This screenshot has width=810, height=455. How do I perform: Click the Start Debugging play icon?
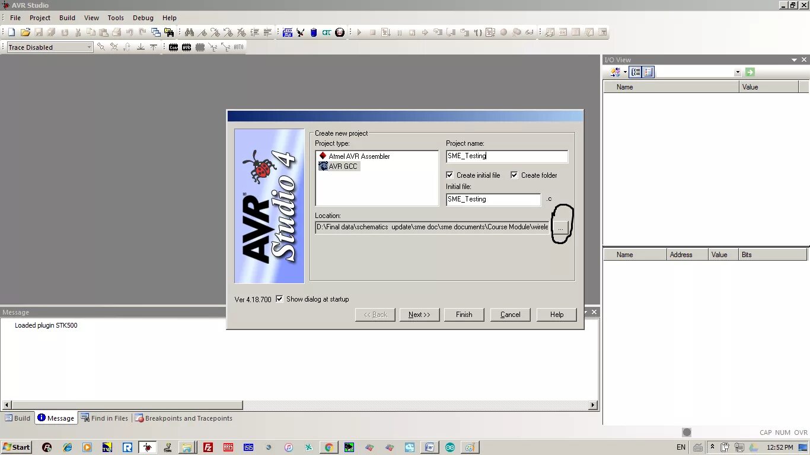(359, 33)
